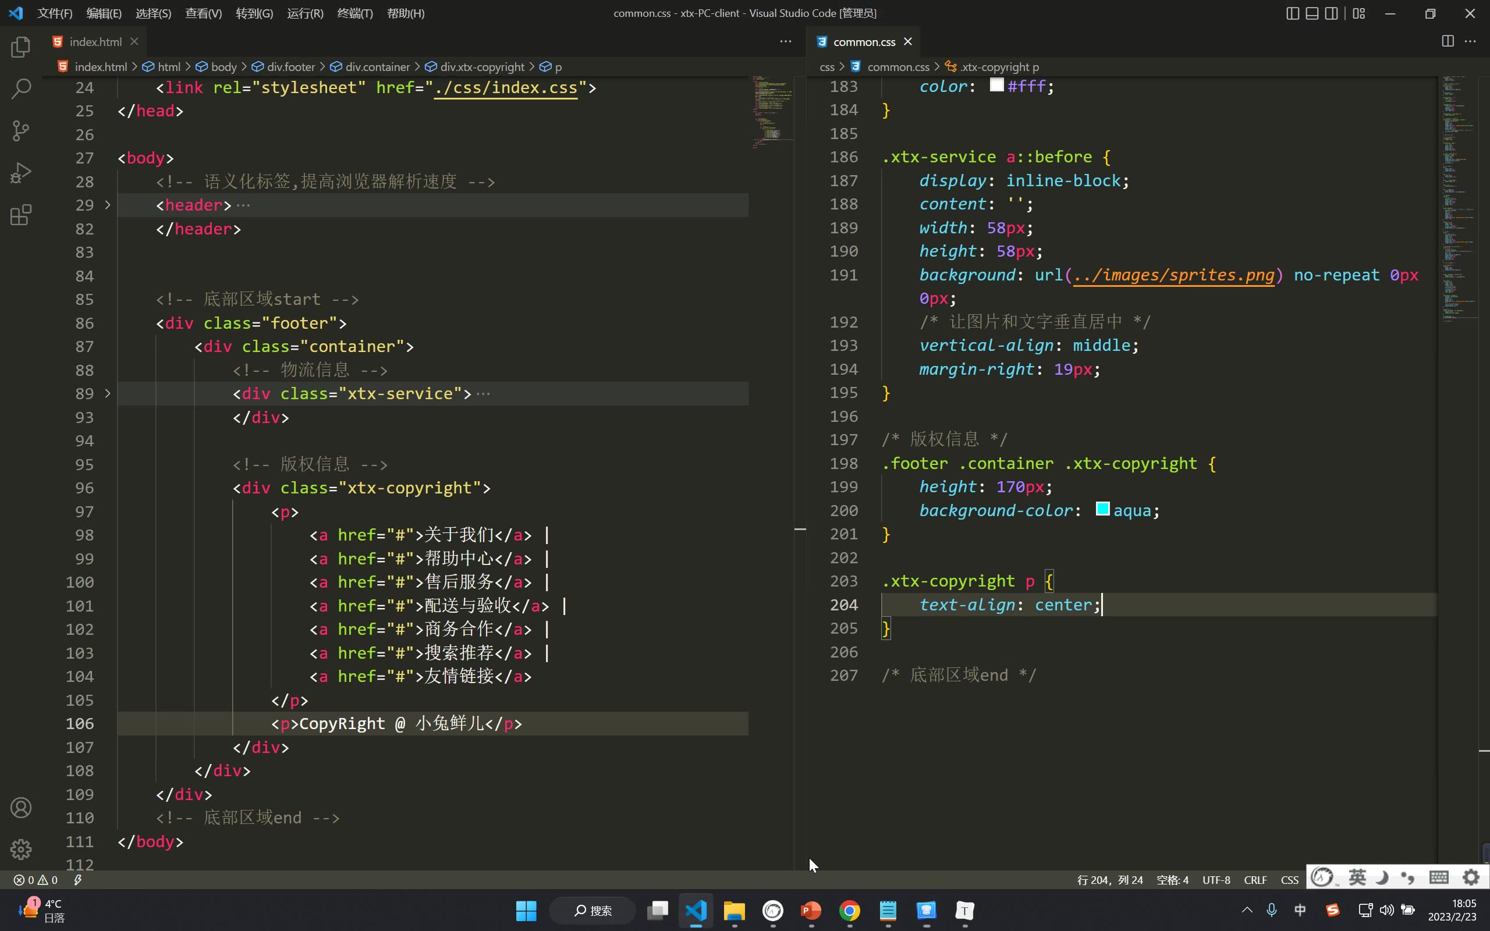Switch to the common.css tab
The width and height of the screenshot is (1490, 931).
863,41
